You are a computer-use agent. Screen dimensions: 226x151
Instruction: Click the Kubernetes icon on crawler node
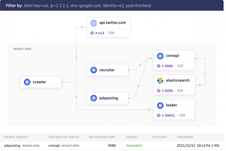tap(27, 82)
